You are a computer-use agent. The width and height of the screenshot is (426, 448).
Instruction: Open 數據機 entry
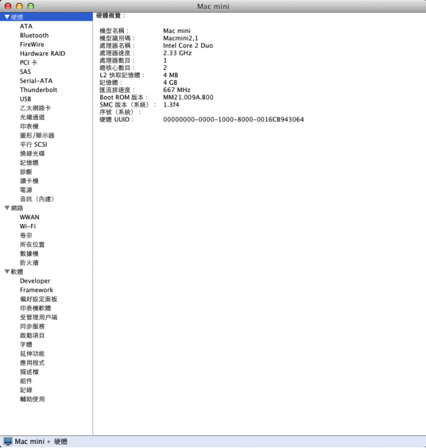[29, 254]
